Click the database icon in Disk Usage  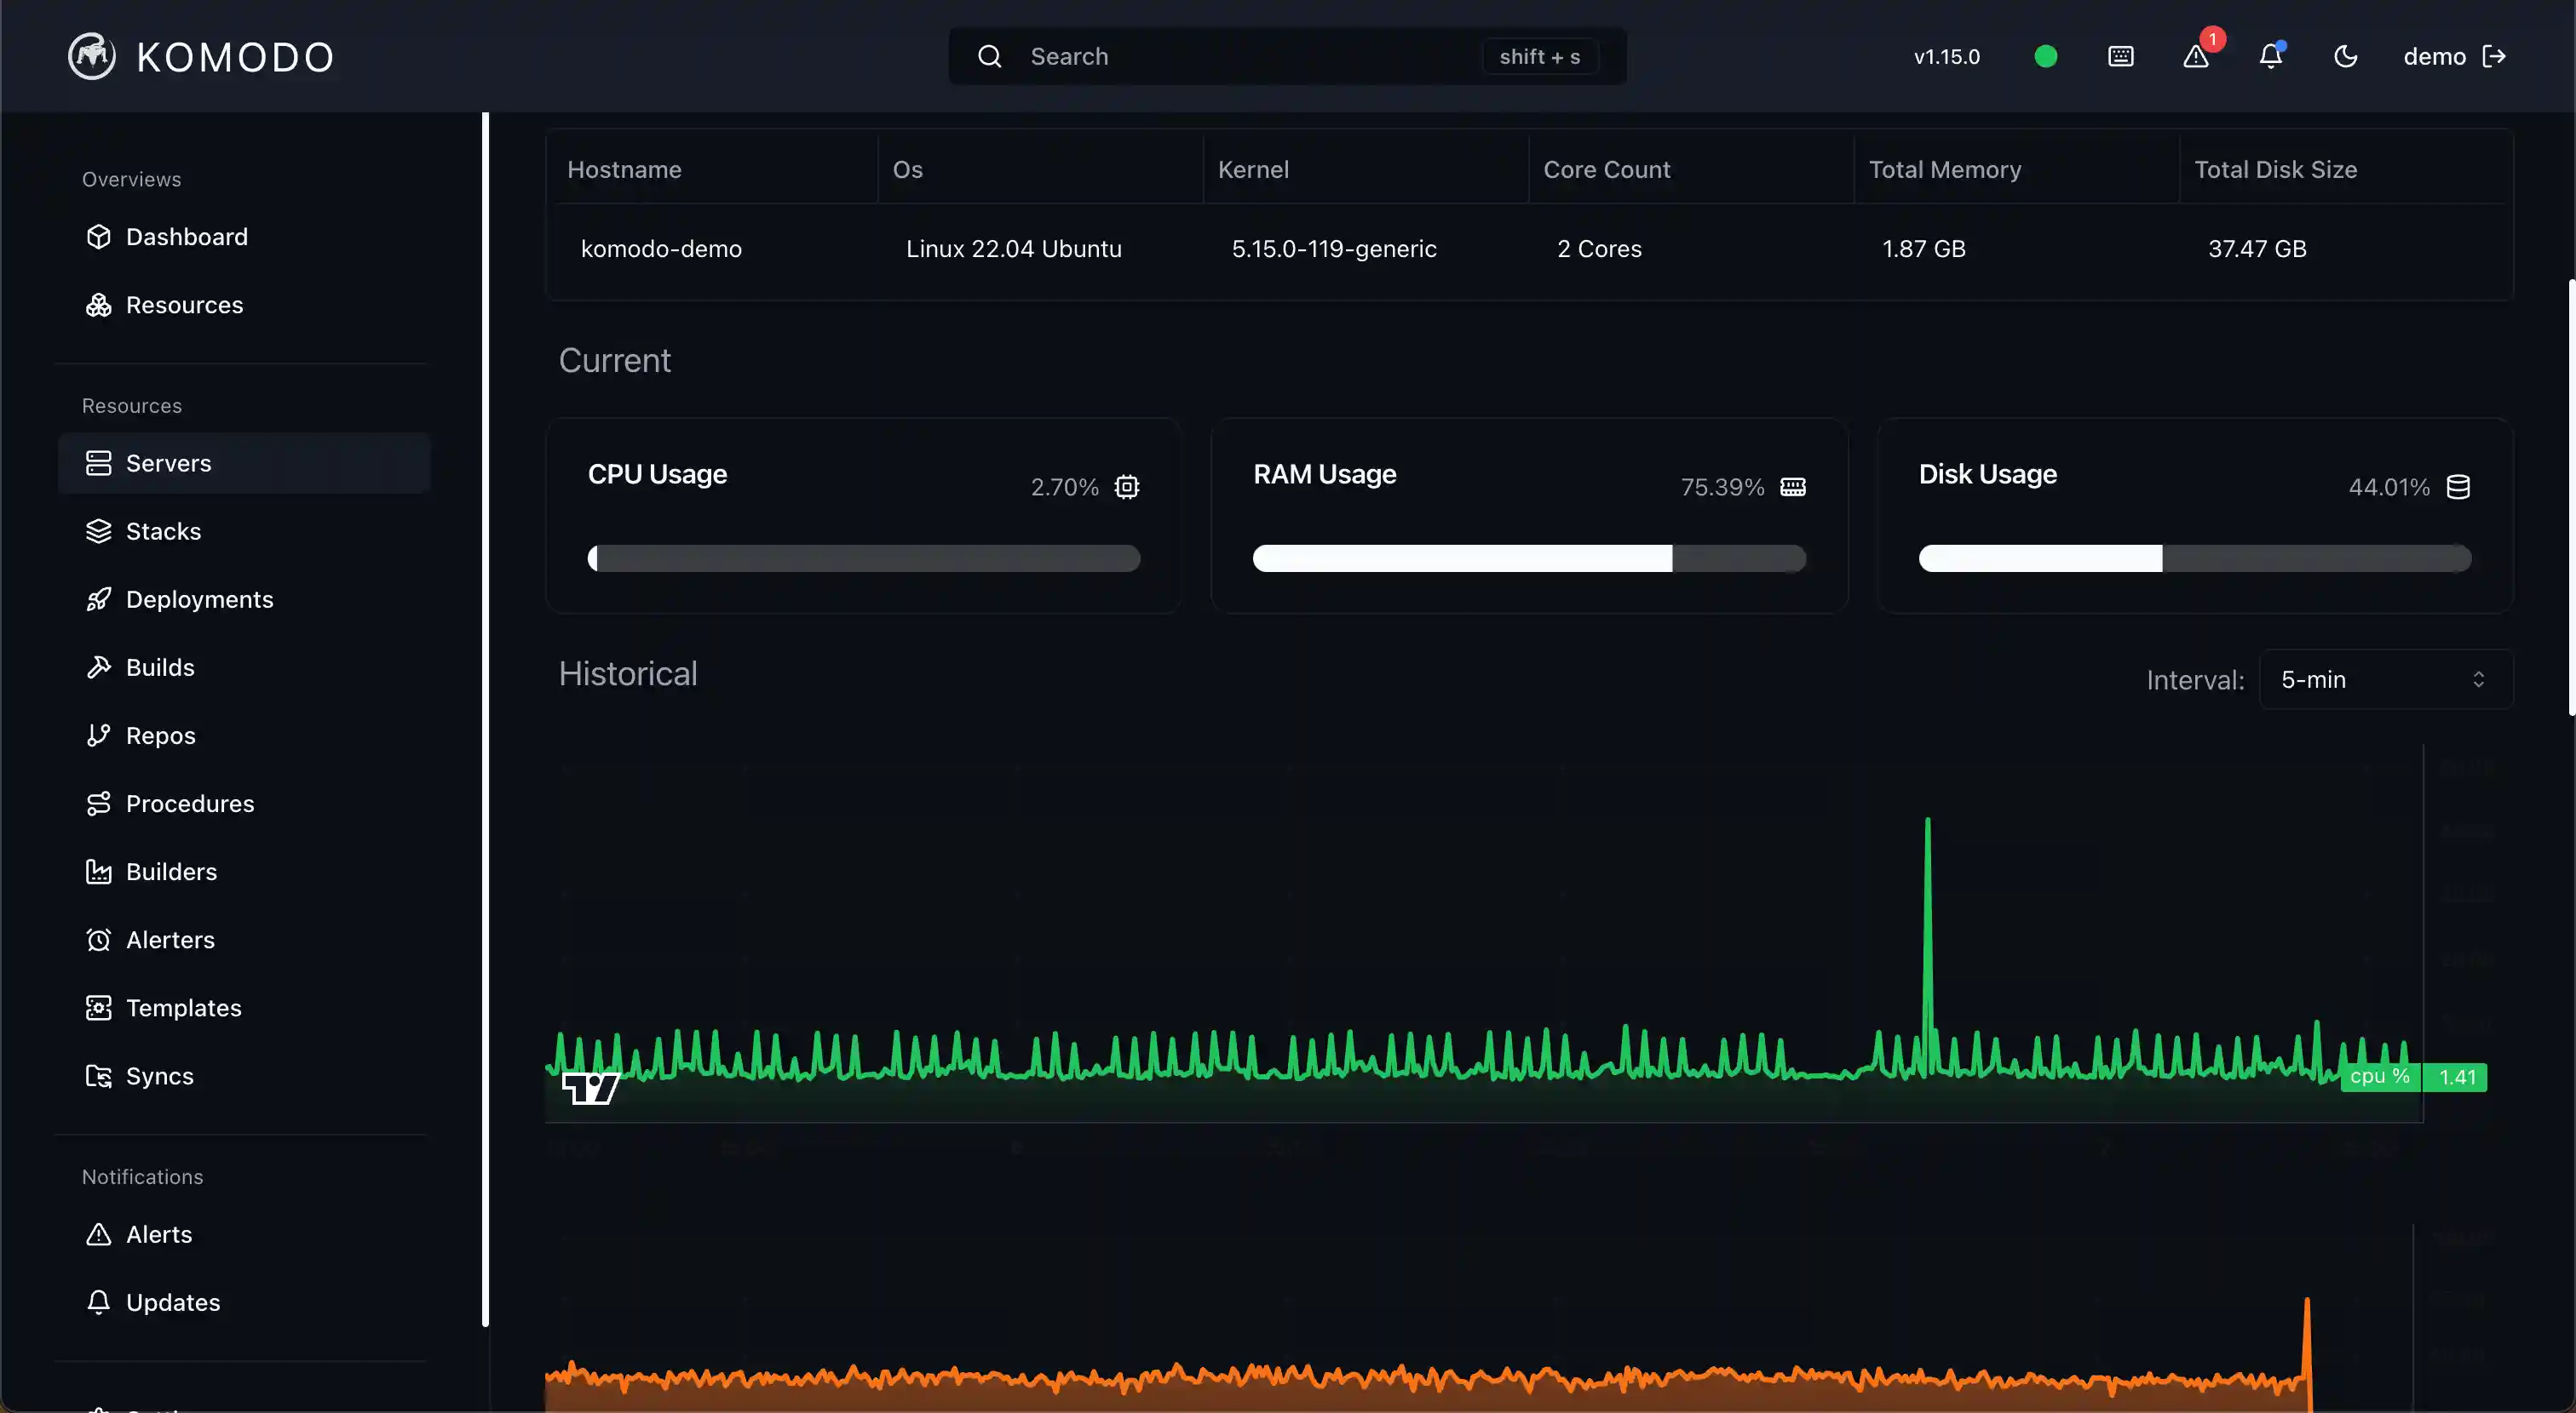click(2457, 487)
